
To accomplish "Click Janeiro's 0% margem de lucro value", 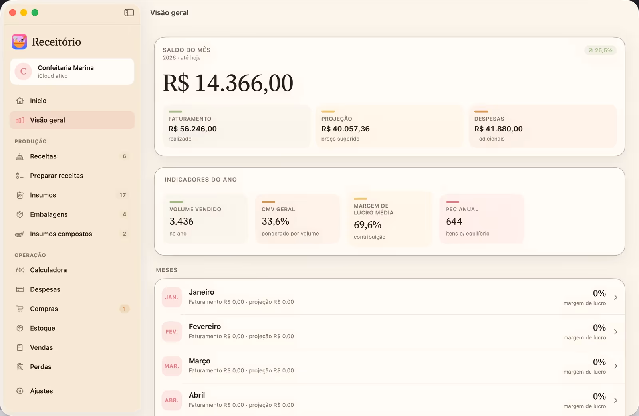I will click(599, 293).
